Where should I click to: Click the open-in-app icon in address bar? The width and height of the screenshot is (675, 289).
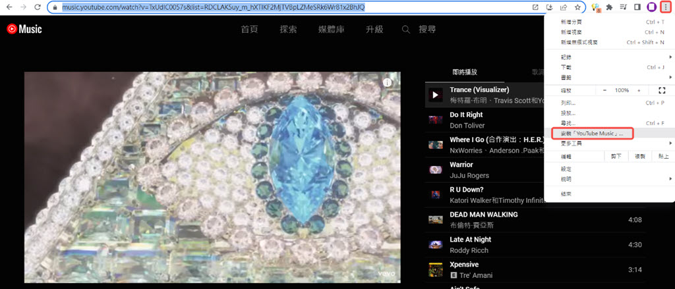click(x=535, y=7)
